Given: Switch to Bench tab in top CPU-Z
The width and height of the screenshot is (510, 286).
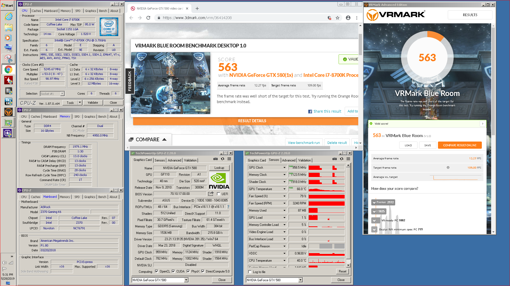Looking at the screenshot, I should (103, 11).
